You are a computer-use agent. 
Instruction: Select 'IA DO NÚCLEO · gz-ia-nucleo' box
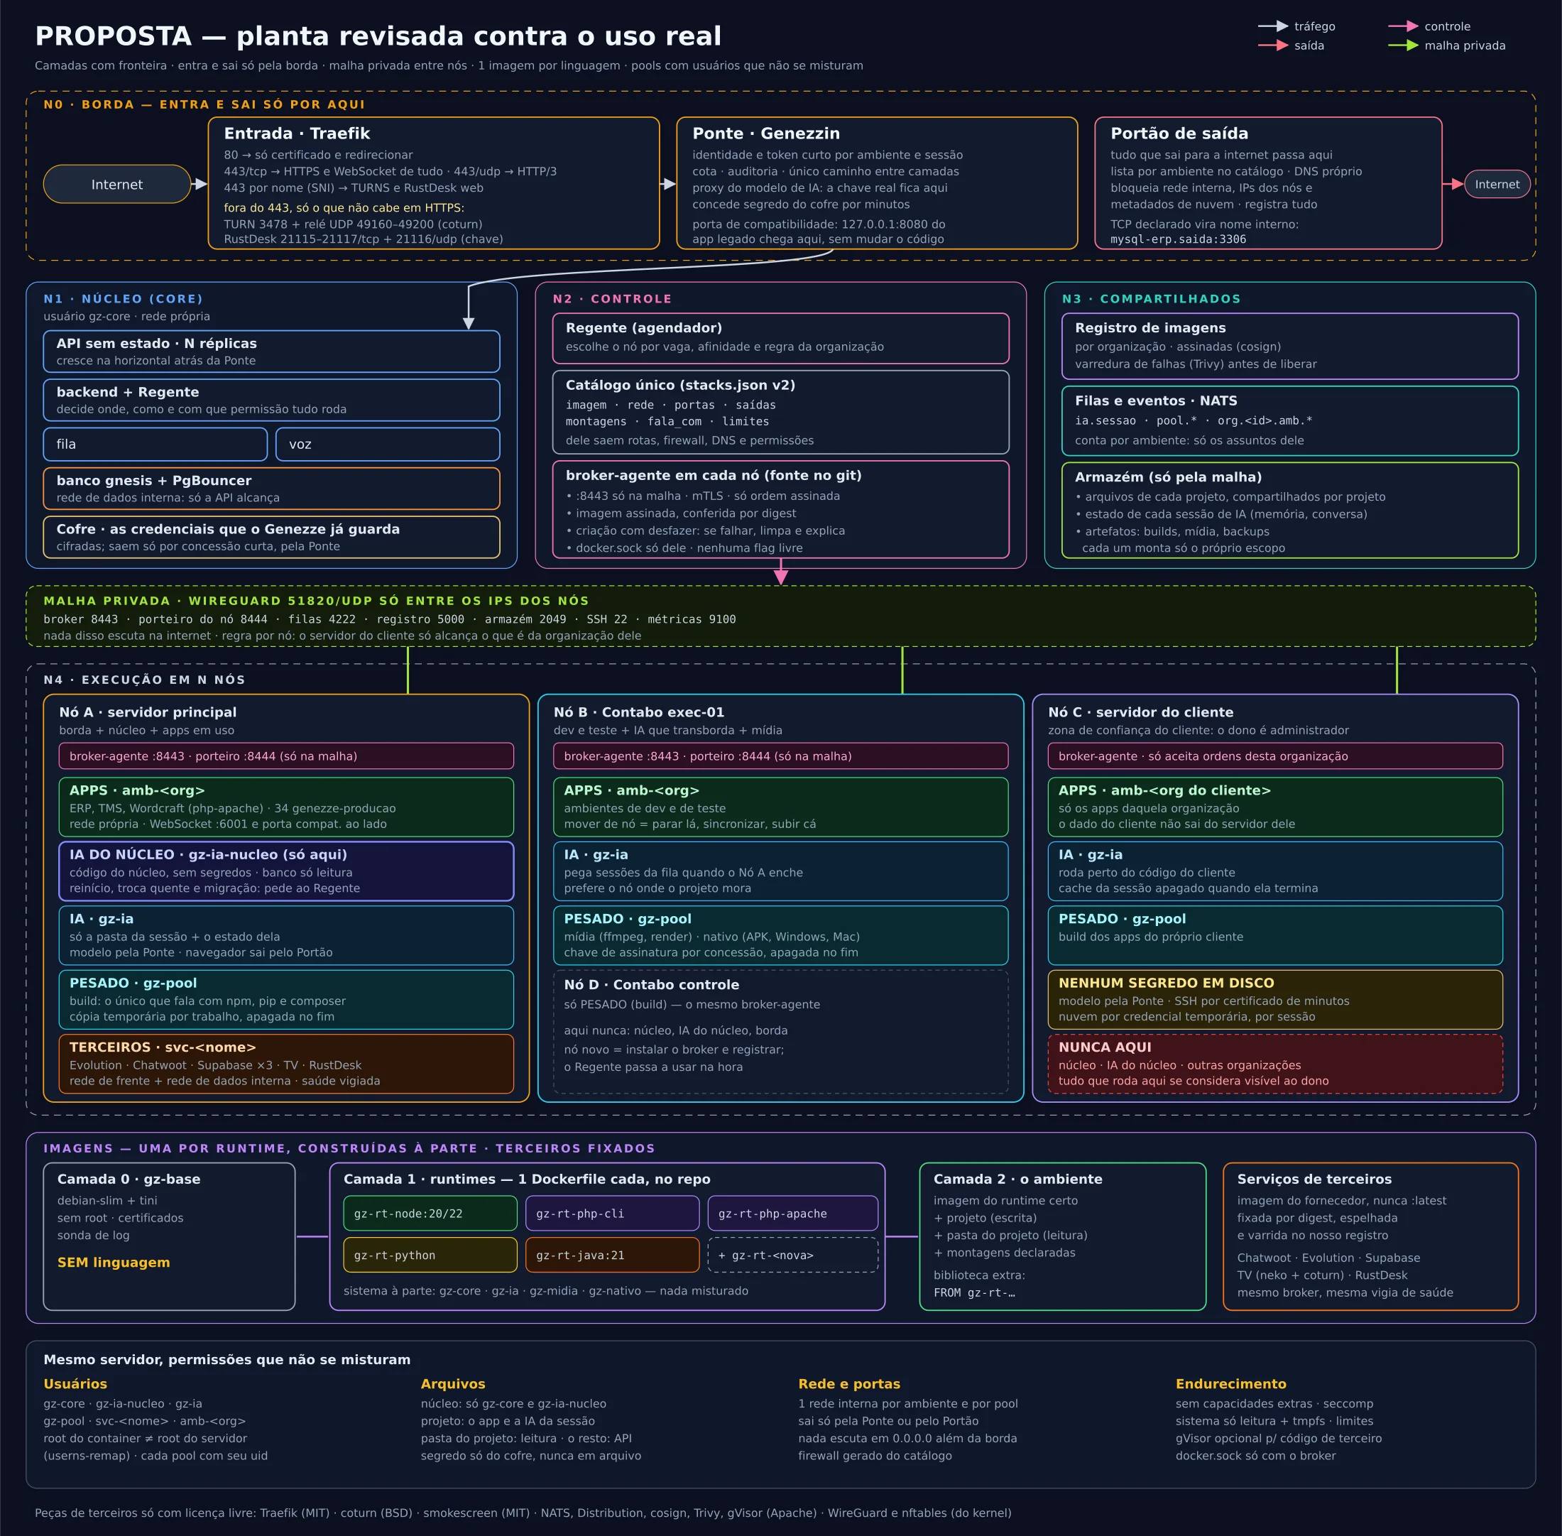pyautogui.click(x=286, y=871)
